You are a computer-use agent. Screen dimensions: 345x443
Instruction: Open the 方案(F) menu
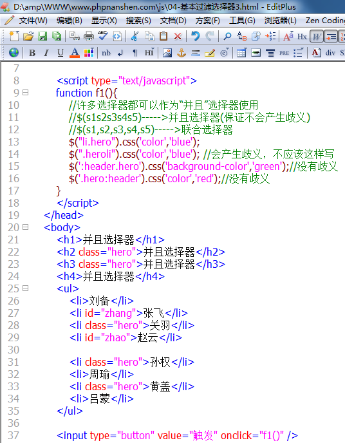pyautogui.click(x=207, y=21)
